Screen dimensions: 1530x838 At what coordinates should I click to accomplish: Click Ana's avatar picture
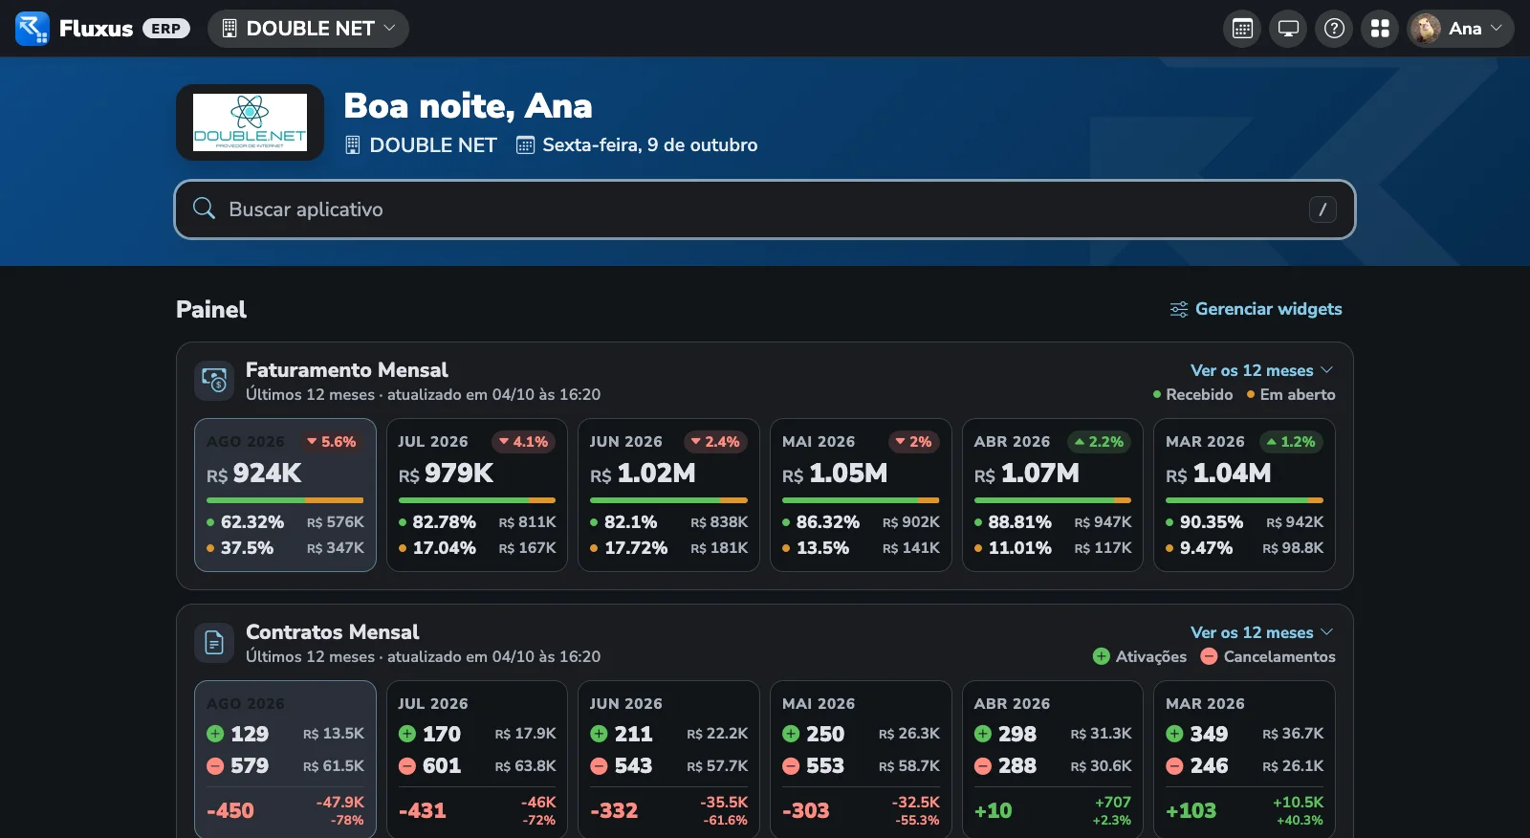tap(1426, 29)
